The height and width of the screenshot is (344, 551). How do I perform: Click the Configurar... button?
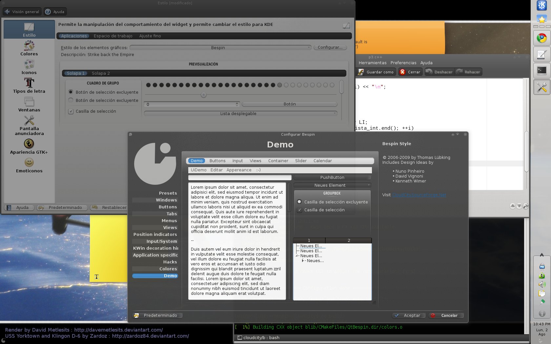pos(330,48)
